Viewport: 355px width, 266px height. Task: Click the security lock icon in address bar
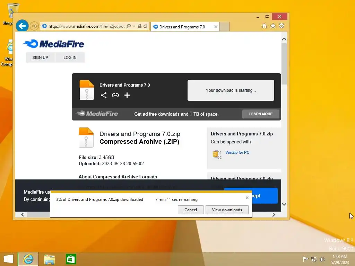point(140,26)
